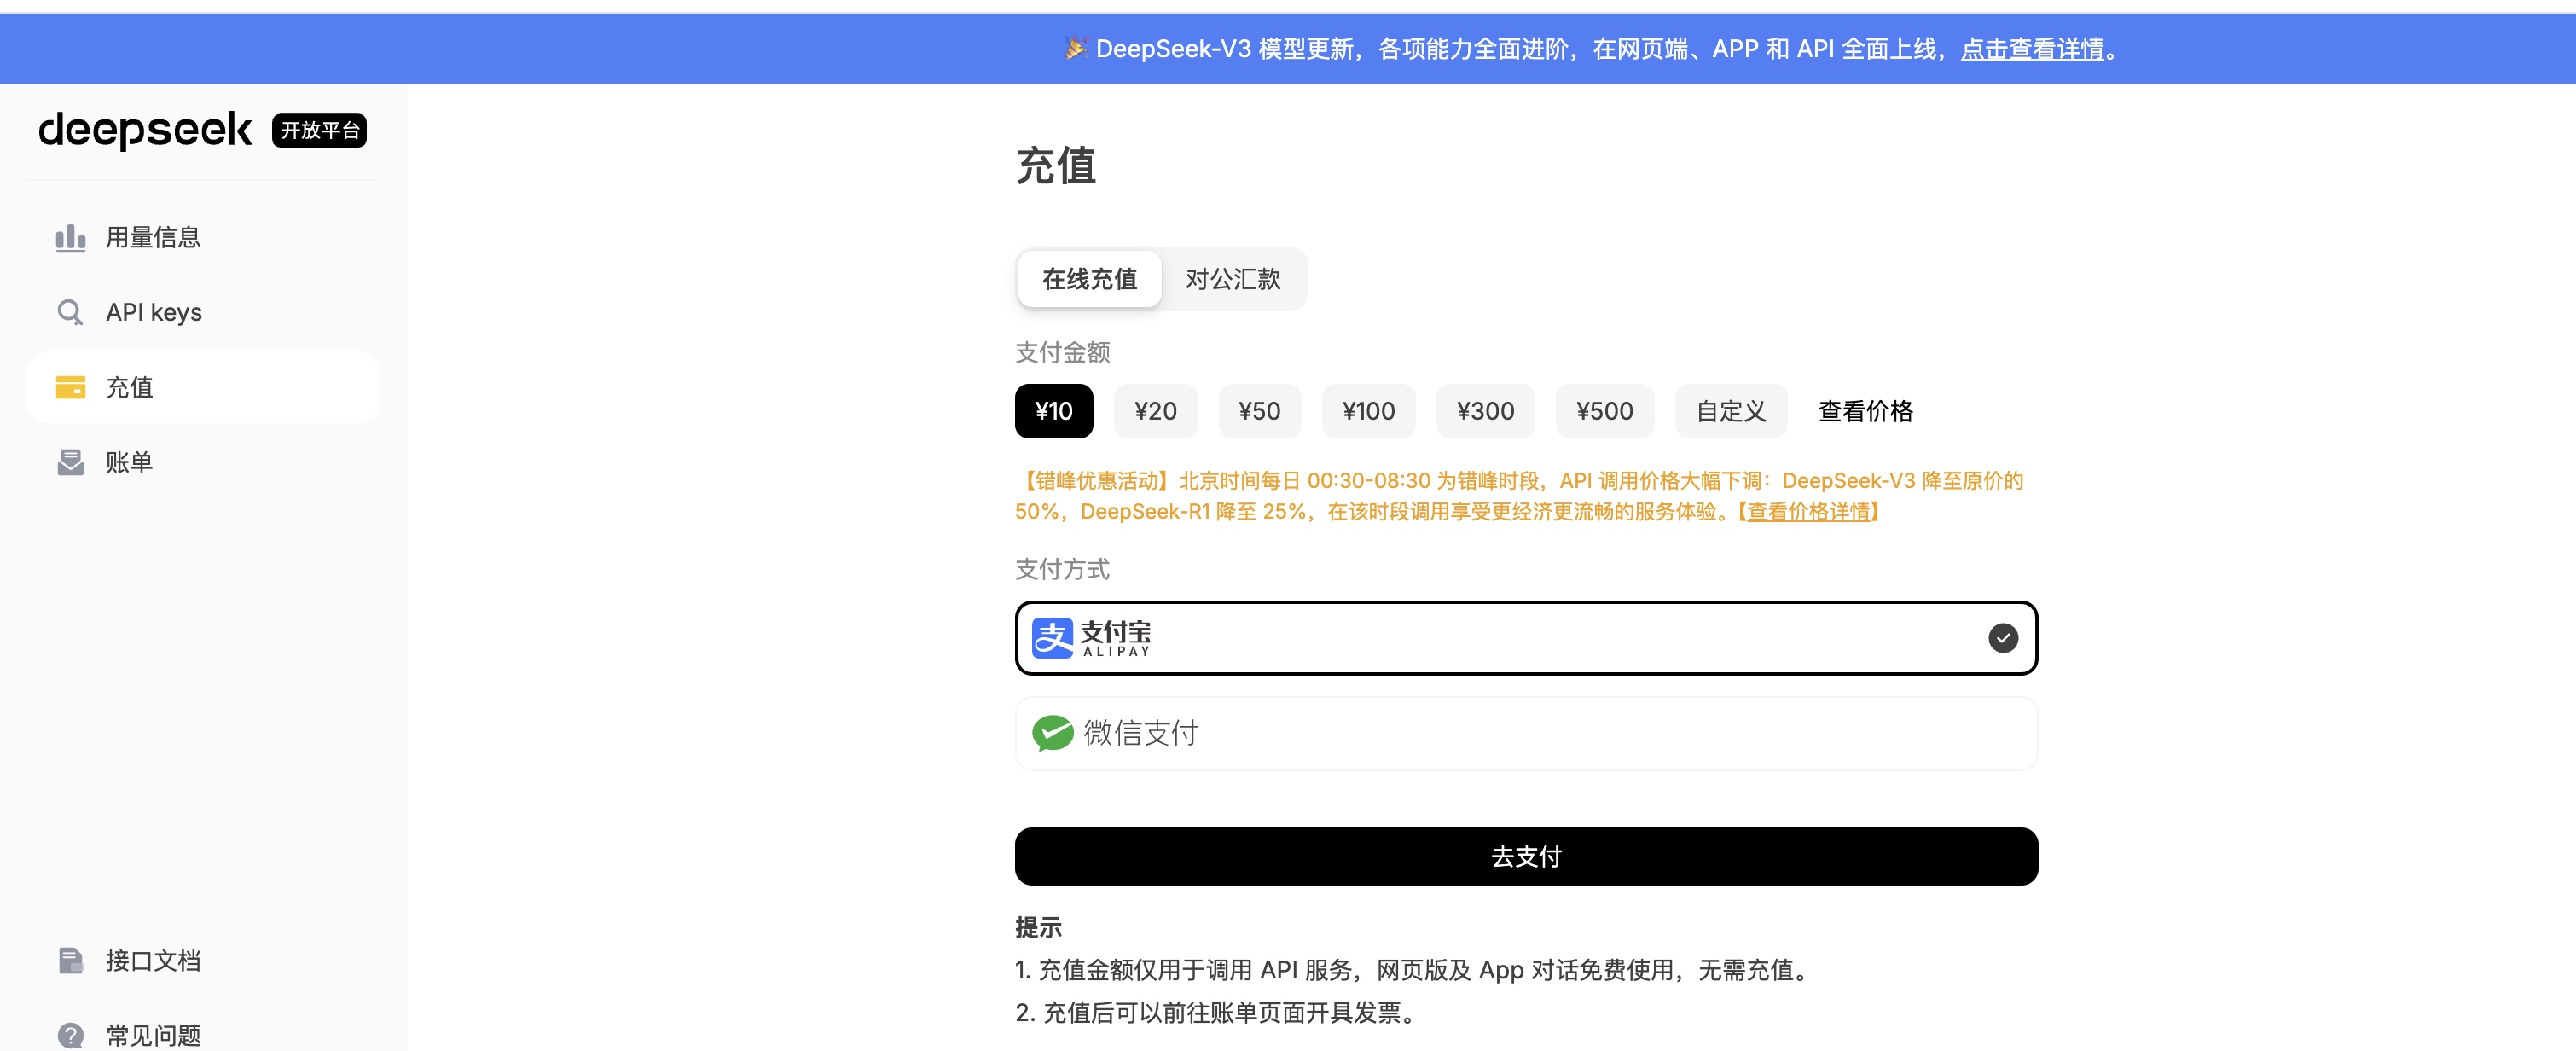The image size is (2576, 1051).
Task: Open 点击查看详情 link in top banner
Action: [x=2032, y=48]
